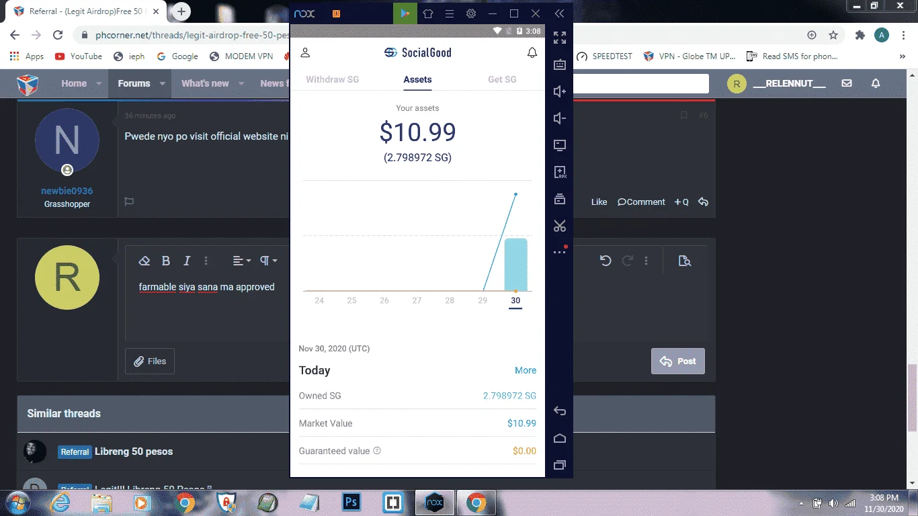Viewport: 918px width, 516px height.
Task: Decrease Nox volume with speaker minus icon
Action: tap(560, 118)
